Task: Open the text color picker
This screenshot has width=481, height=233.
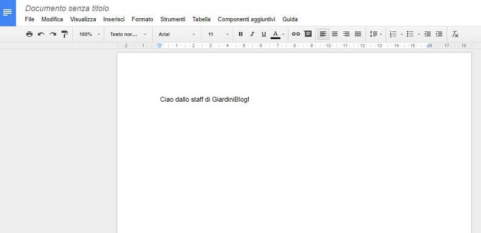Action: click(x=275, y=34)
